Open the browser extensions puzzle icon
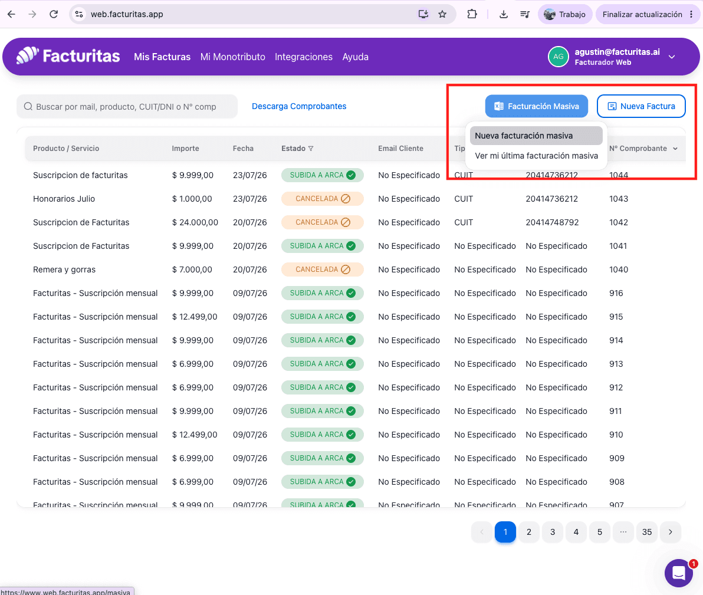This screenshot has width=703, height=595. (x=472, y=14)
